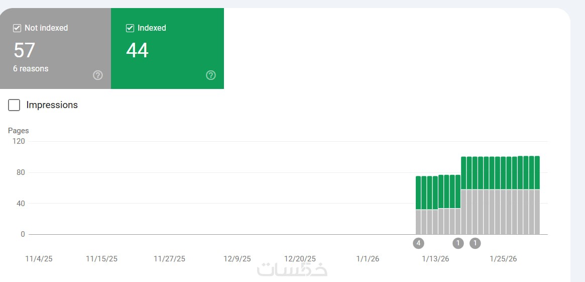
Task: Click the 1/25/26 date axis label
Action: [503, 259]
